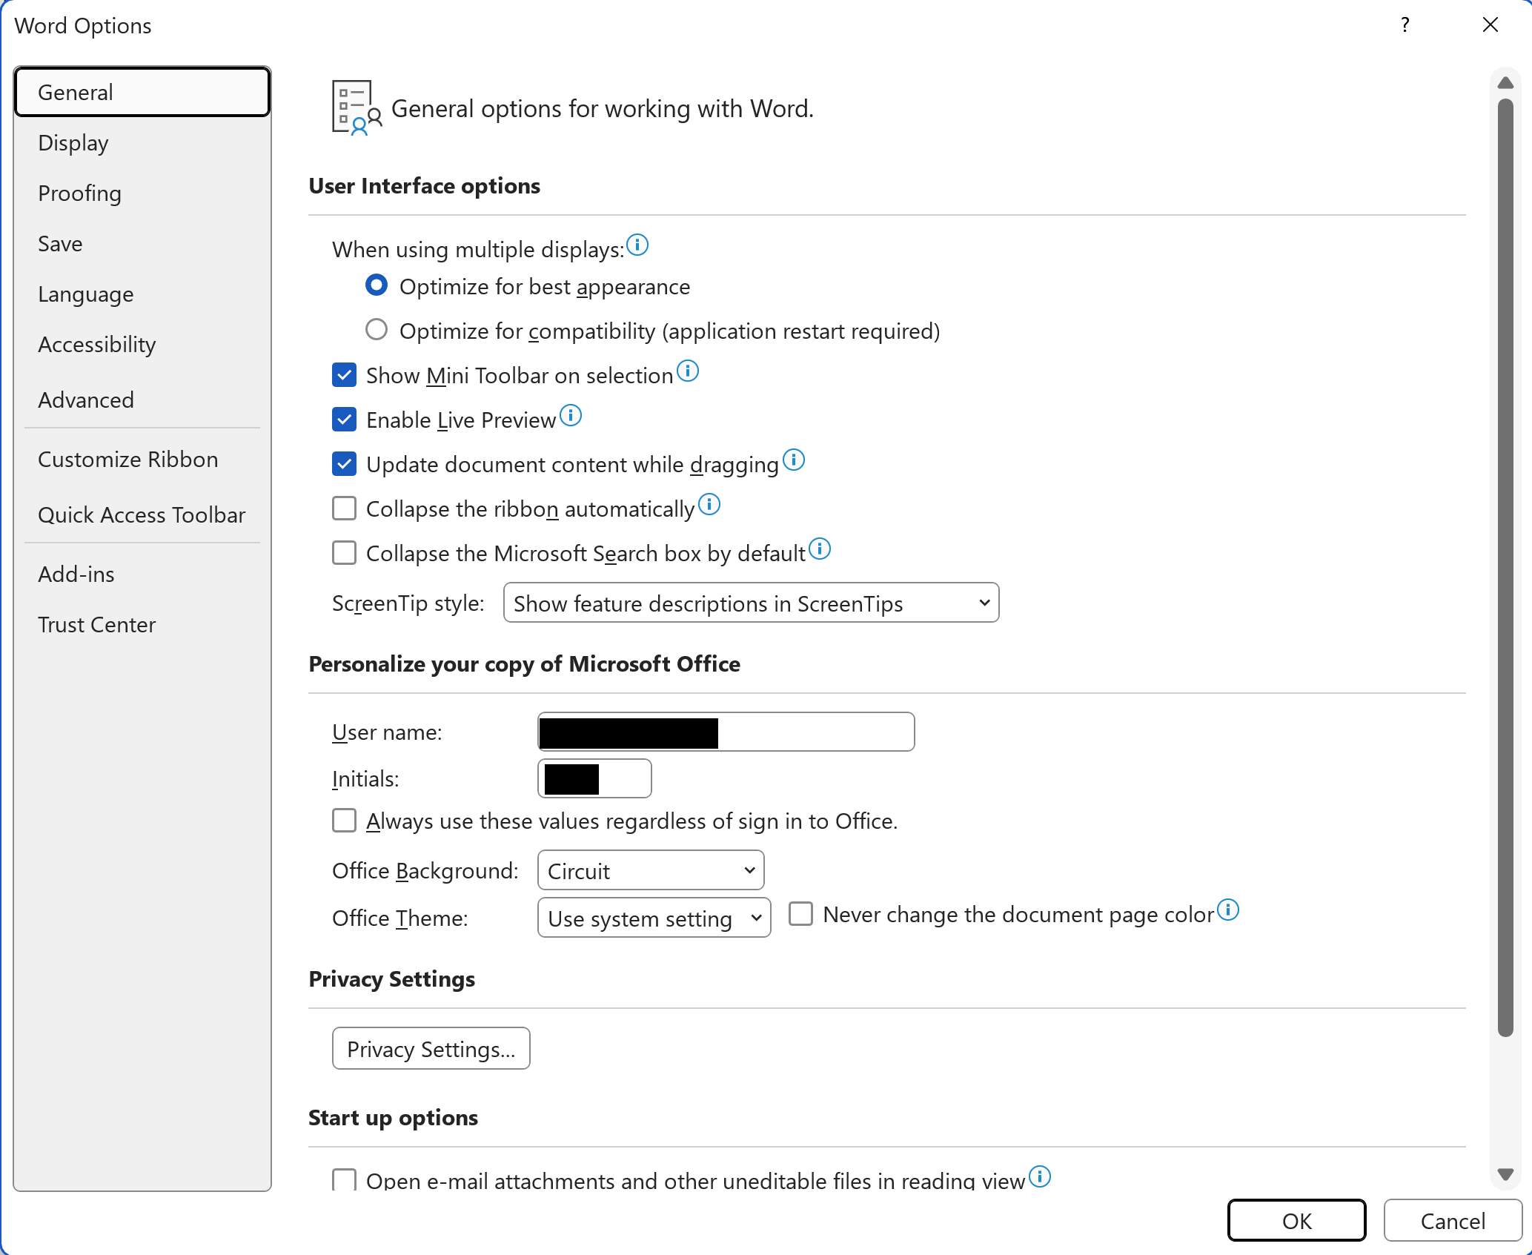
Task: Click the Privacy Settings... button
Action: pyautogui.click(x=431, y=1049)
